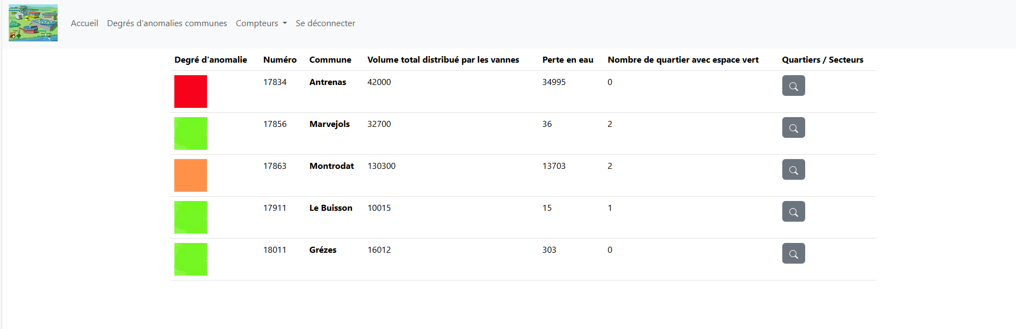Select commune name Marvejols

pos(330,124)
